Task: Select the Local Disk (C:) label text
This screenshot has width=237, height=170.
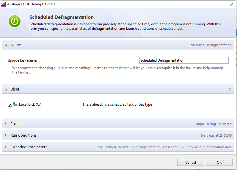Action: tap(30, 105)
